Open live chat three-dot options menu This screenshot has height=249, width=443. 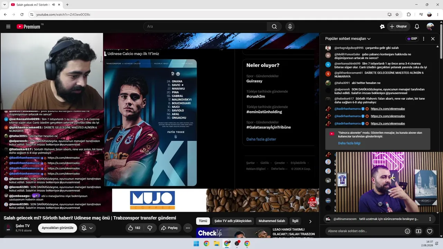(424, 39)
